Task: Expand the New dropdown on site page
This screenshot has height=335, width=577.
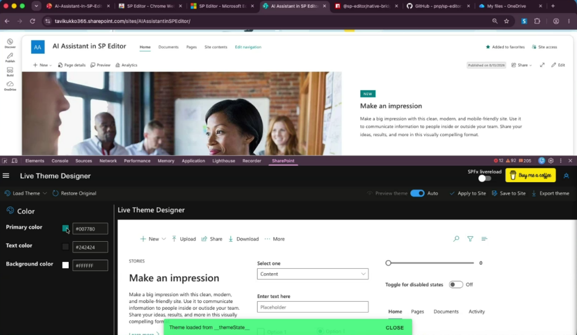Action: point(42,65)
